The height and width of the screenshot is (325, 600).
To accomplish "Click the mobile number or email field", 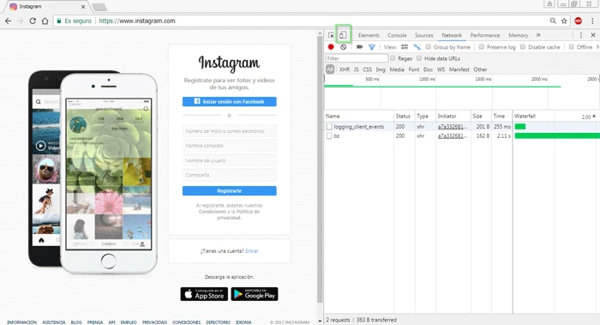I will pyautogui.click(x=229, y=131).
